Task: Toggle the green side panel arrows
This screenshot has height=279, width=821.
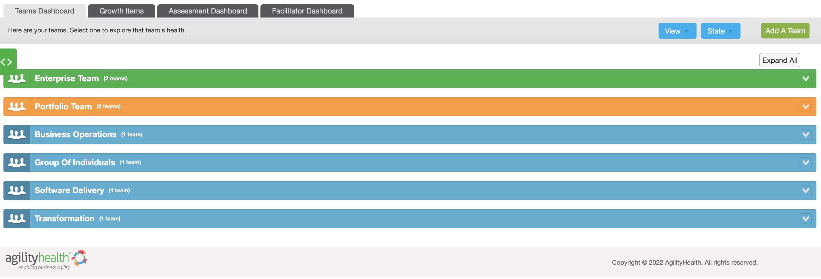Action: point(7,62)
